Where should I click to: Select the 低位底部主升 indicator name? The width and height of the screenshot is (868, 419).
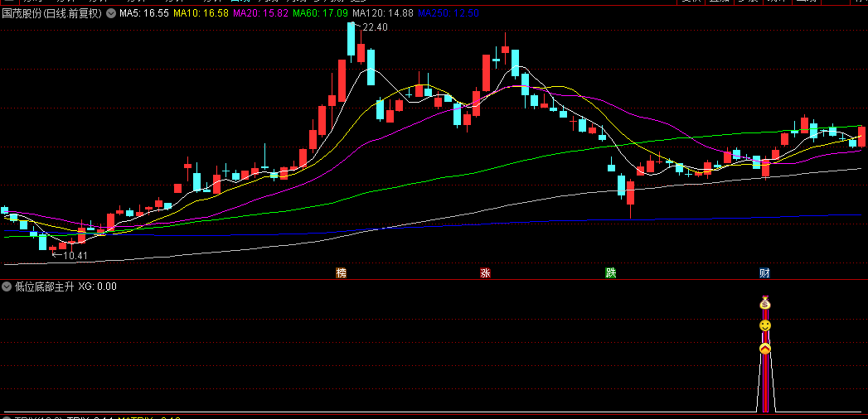click(44, 287)
